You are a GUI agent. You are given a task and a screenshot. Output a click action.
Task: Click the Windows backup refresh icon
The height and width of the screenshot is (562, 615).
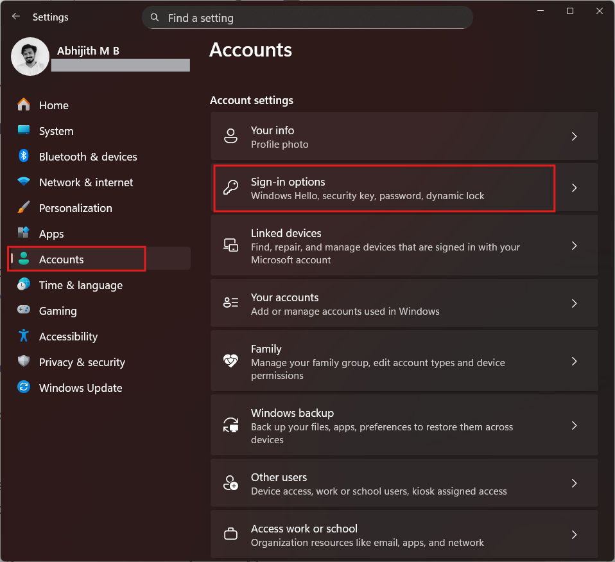pos(230,425)
